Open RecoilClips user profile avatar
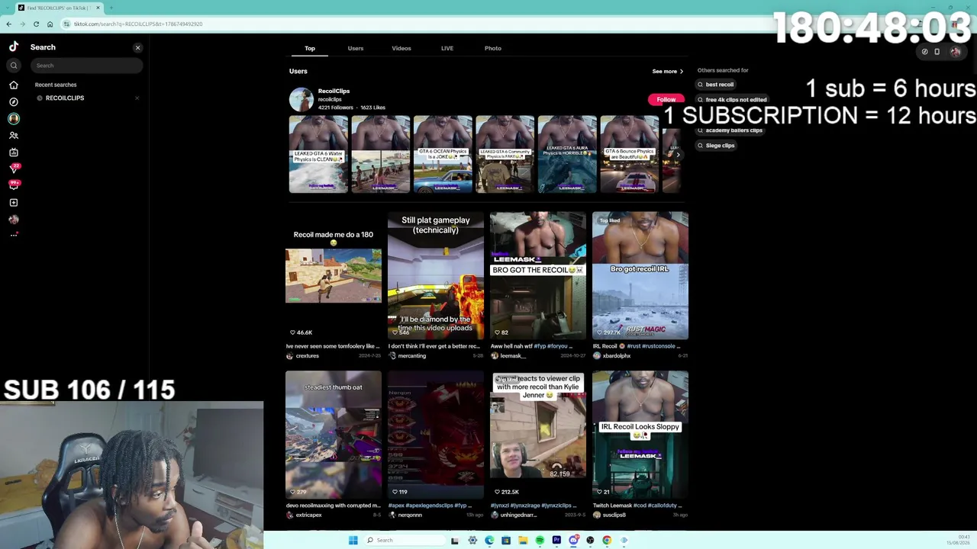Image resolution: width=977 pixels, height=549 pixels. pyautogui.click(x=301, y=99)
